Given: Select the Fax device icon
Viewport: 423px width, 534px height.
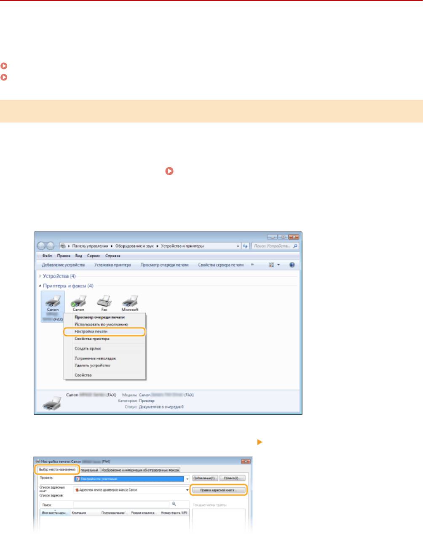Looking at the screenshot, I should (104, 302).
